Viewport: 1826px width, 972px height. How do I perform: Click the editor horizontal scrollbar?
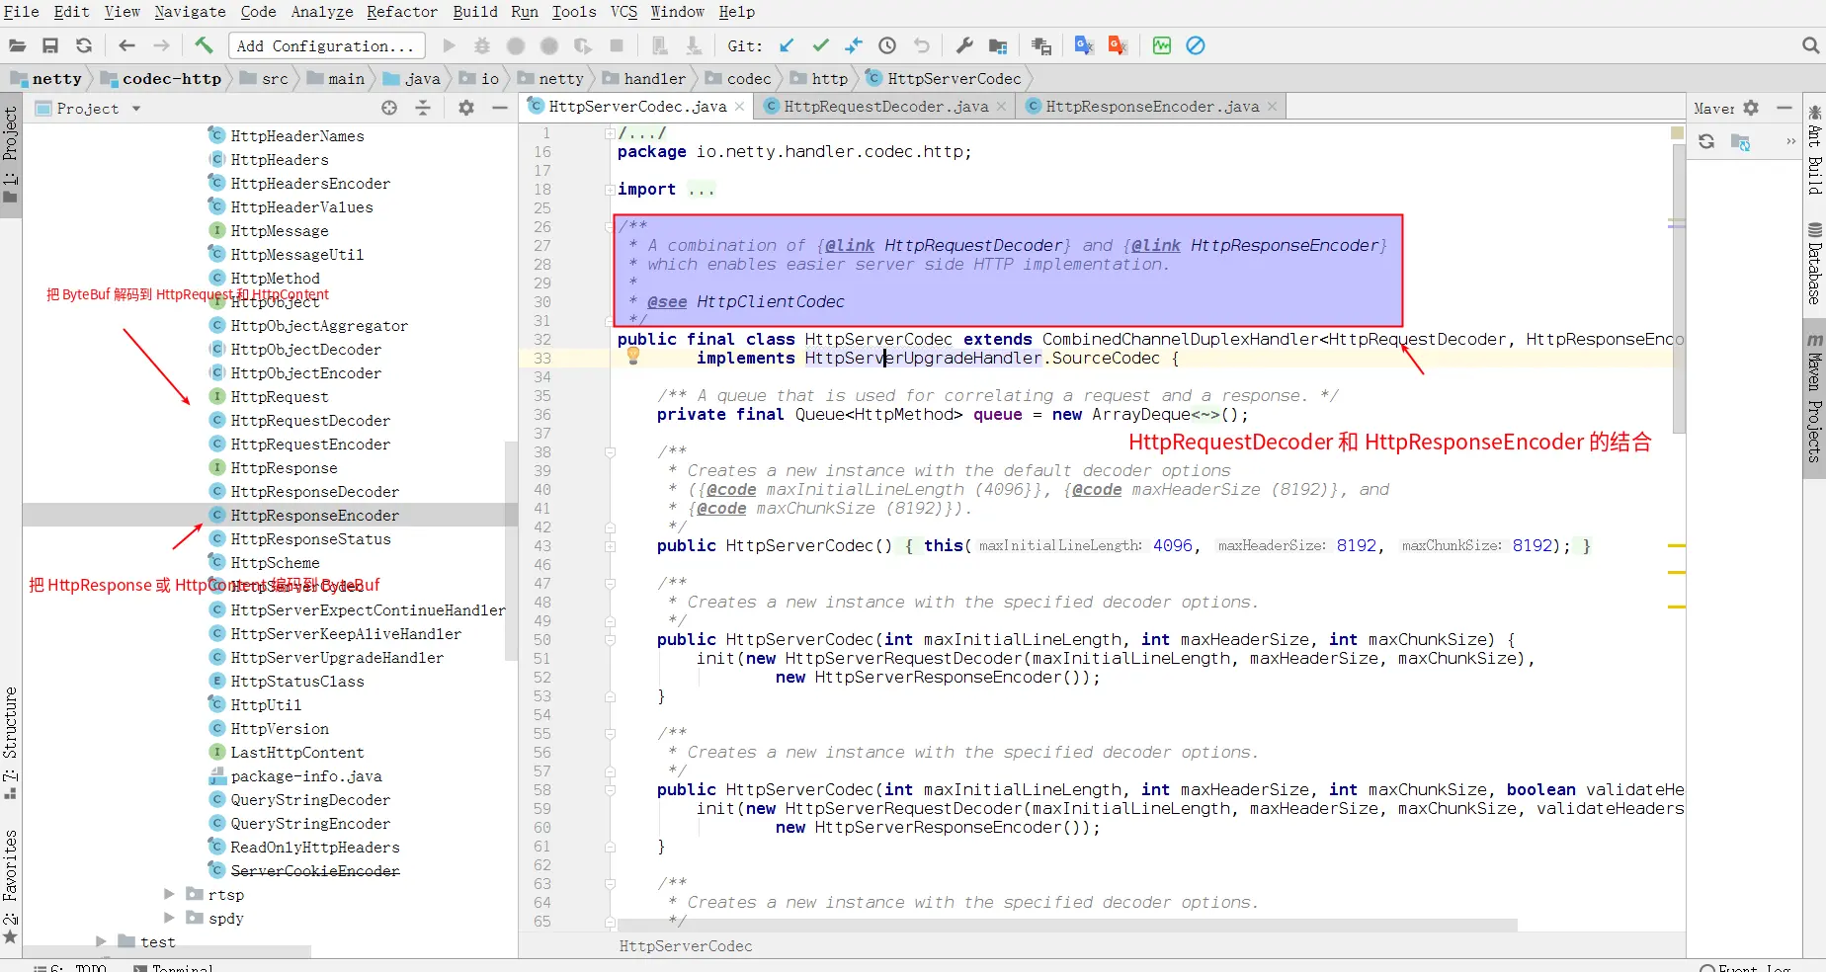tap(1067, 926)
